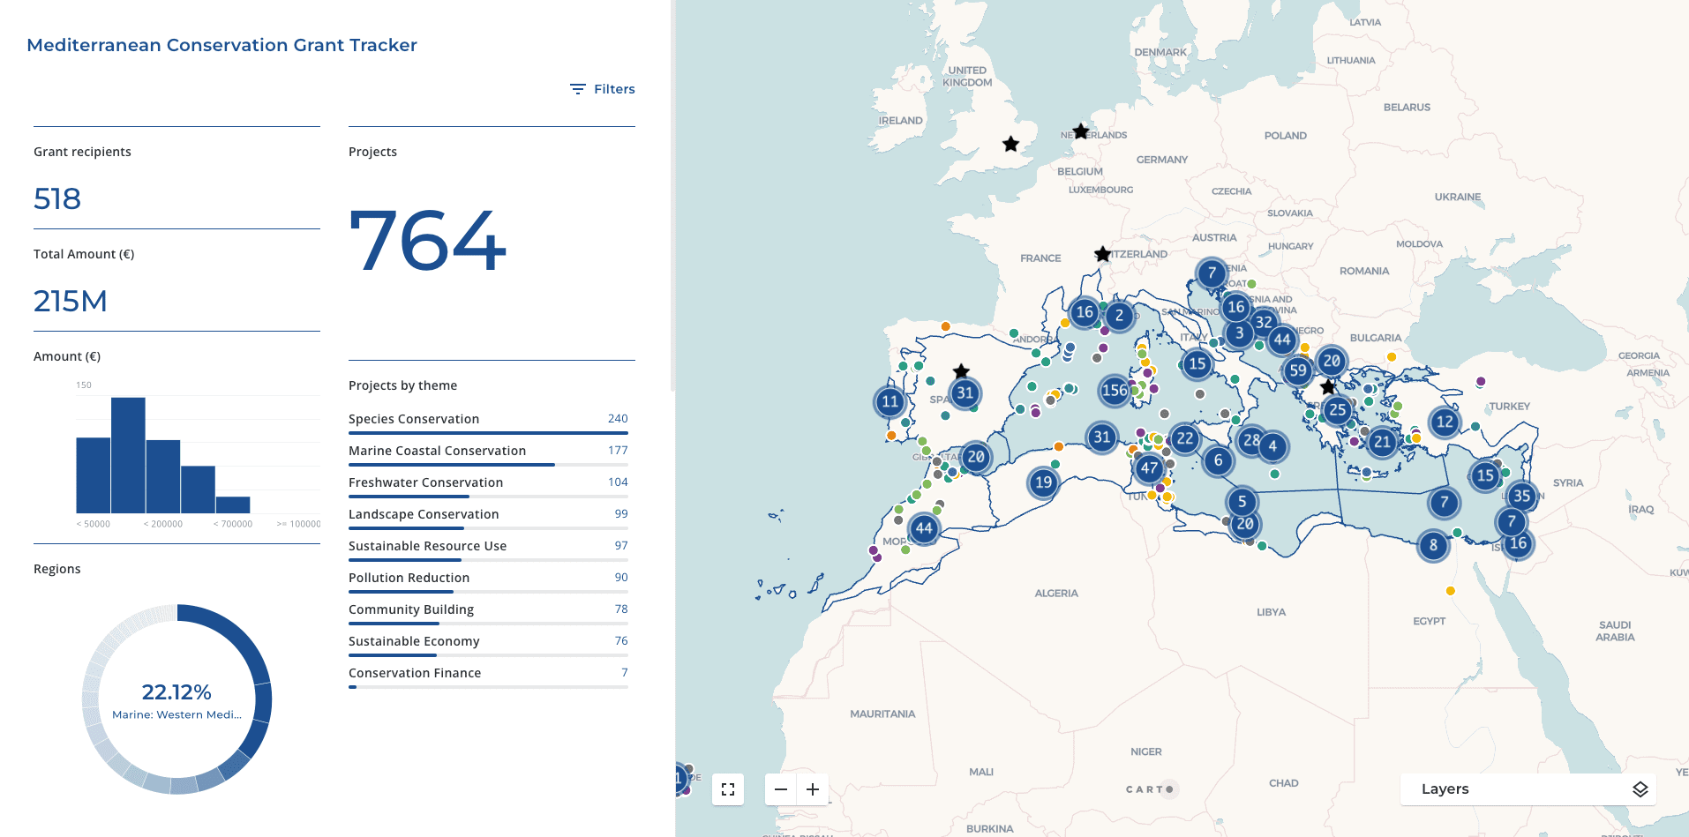Enter fullscreen using the expand icon

point(727,789)
